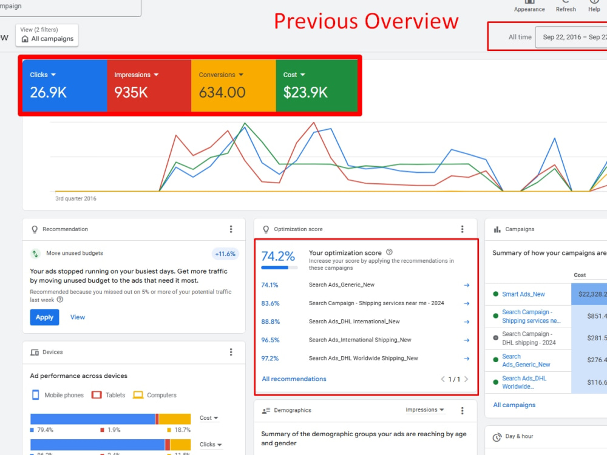Image resolution: width=607 pixels, height=455 pixels.
Task: Click the 3rd quarter 2016 axis label
Action: pos(76,199)
